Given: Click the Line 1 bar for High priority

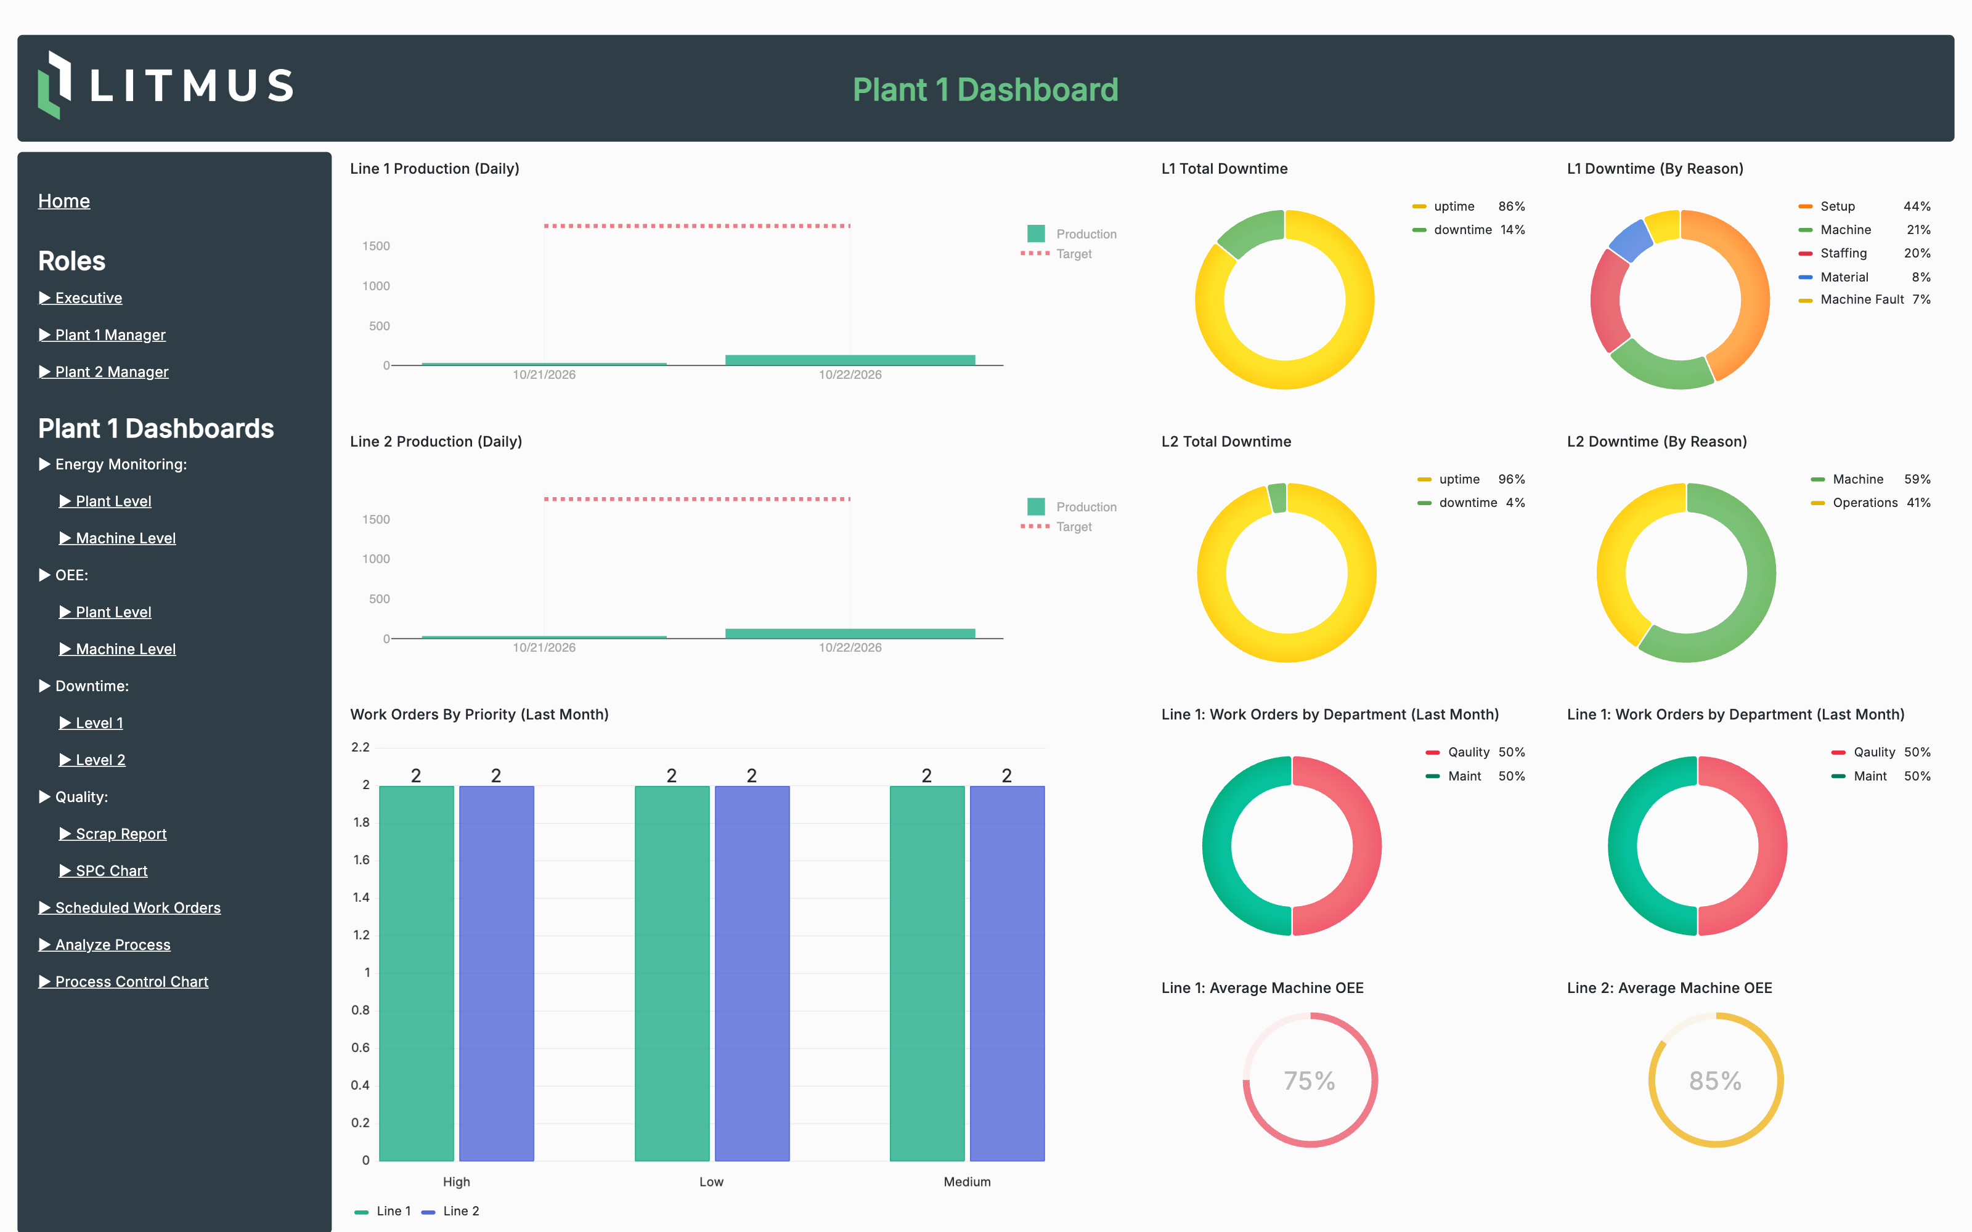Looking at the screenshot, I should [x=417, y=973].
